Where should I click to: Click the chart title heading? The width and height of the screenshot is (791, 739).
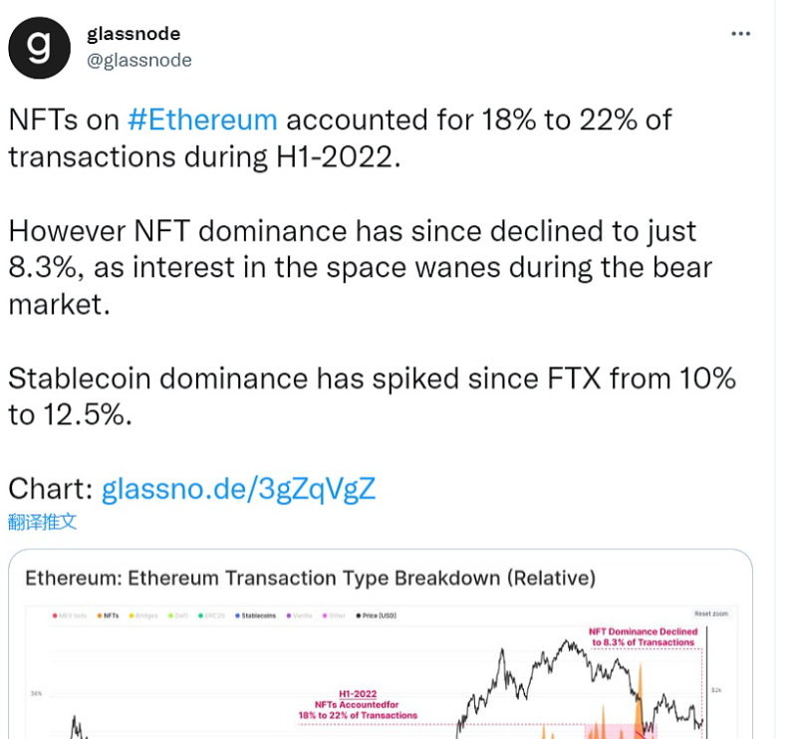(310, 578)
